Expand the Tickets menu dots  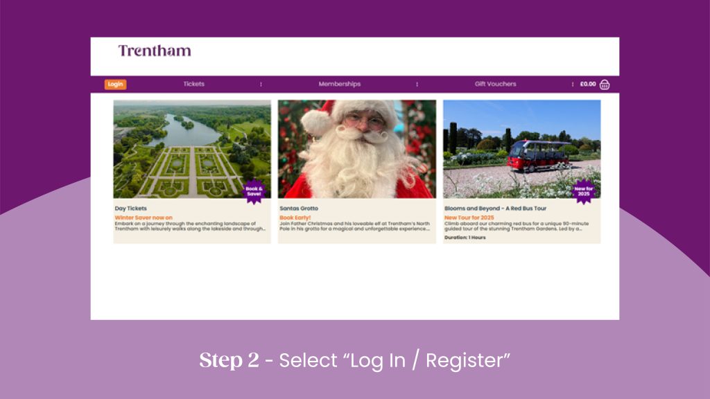point(261,84)
